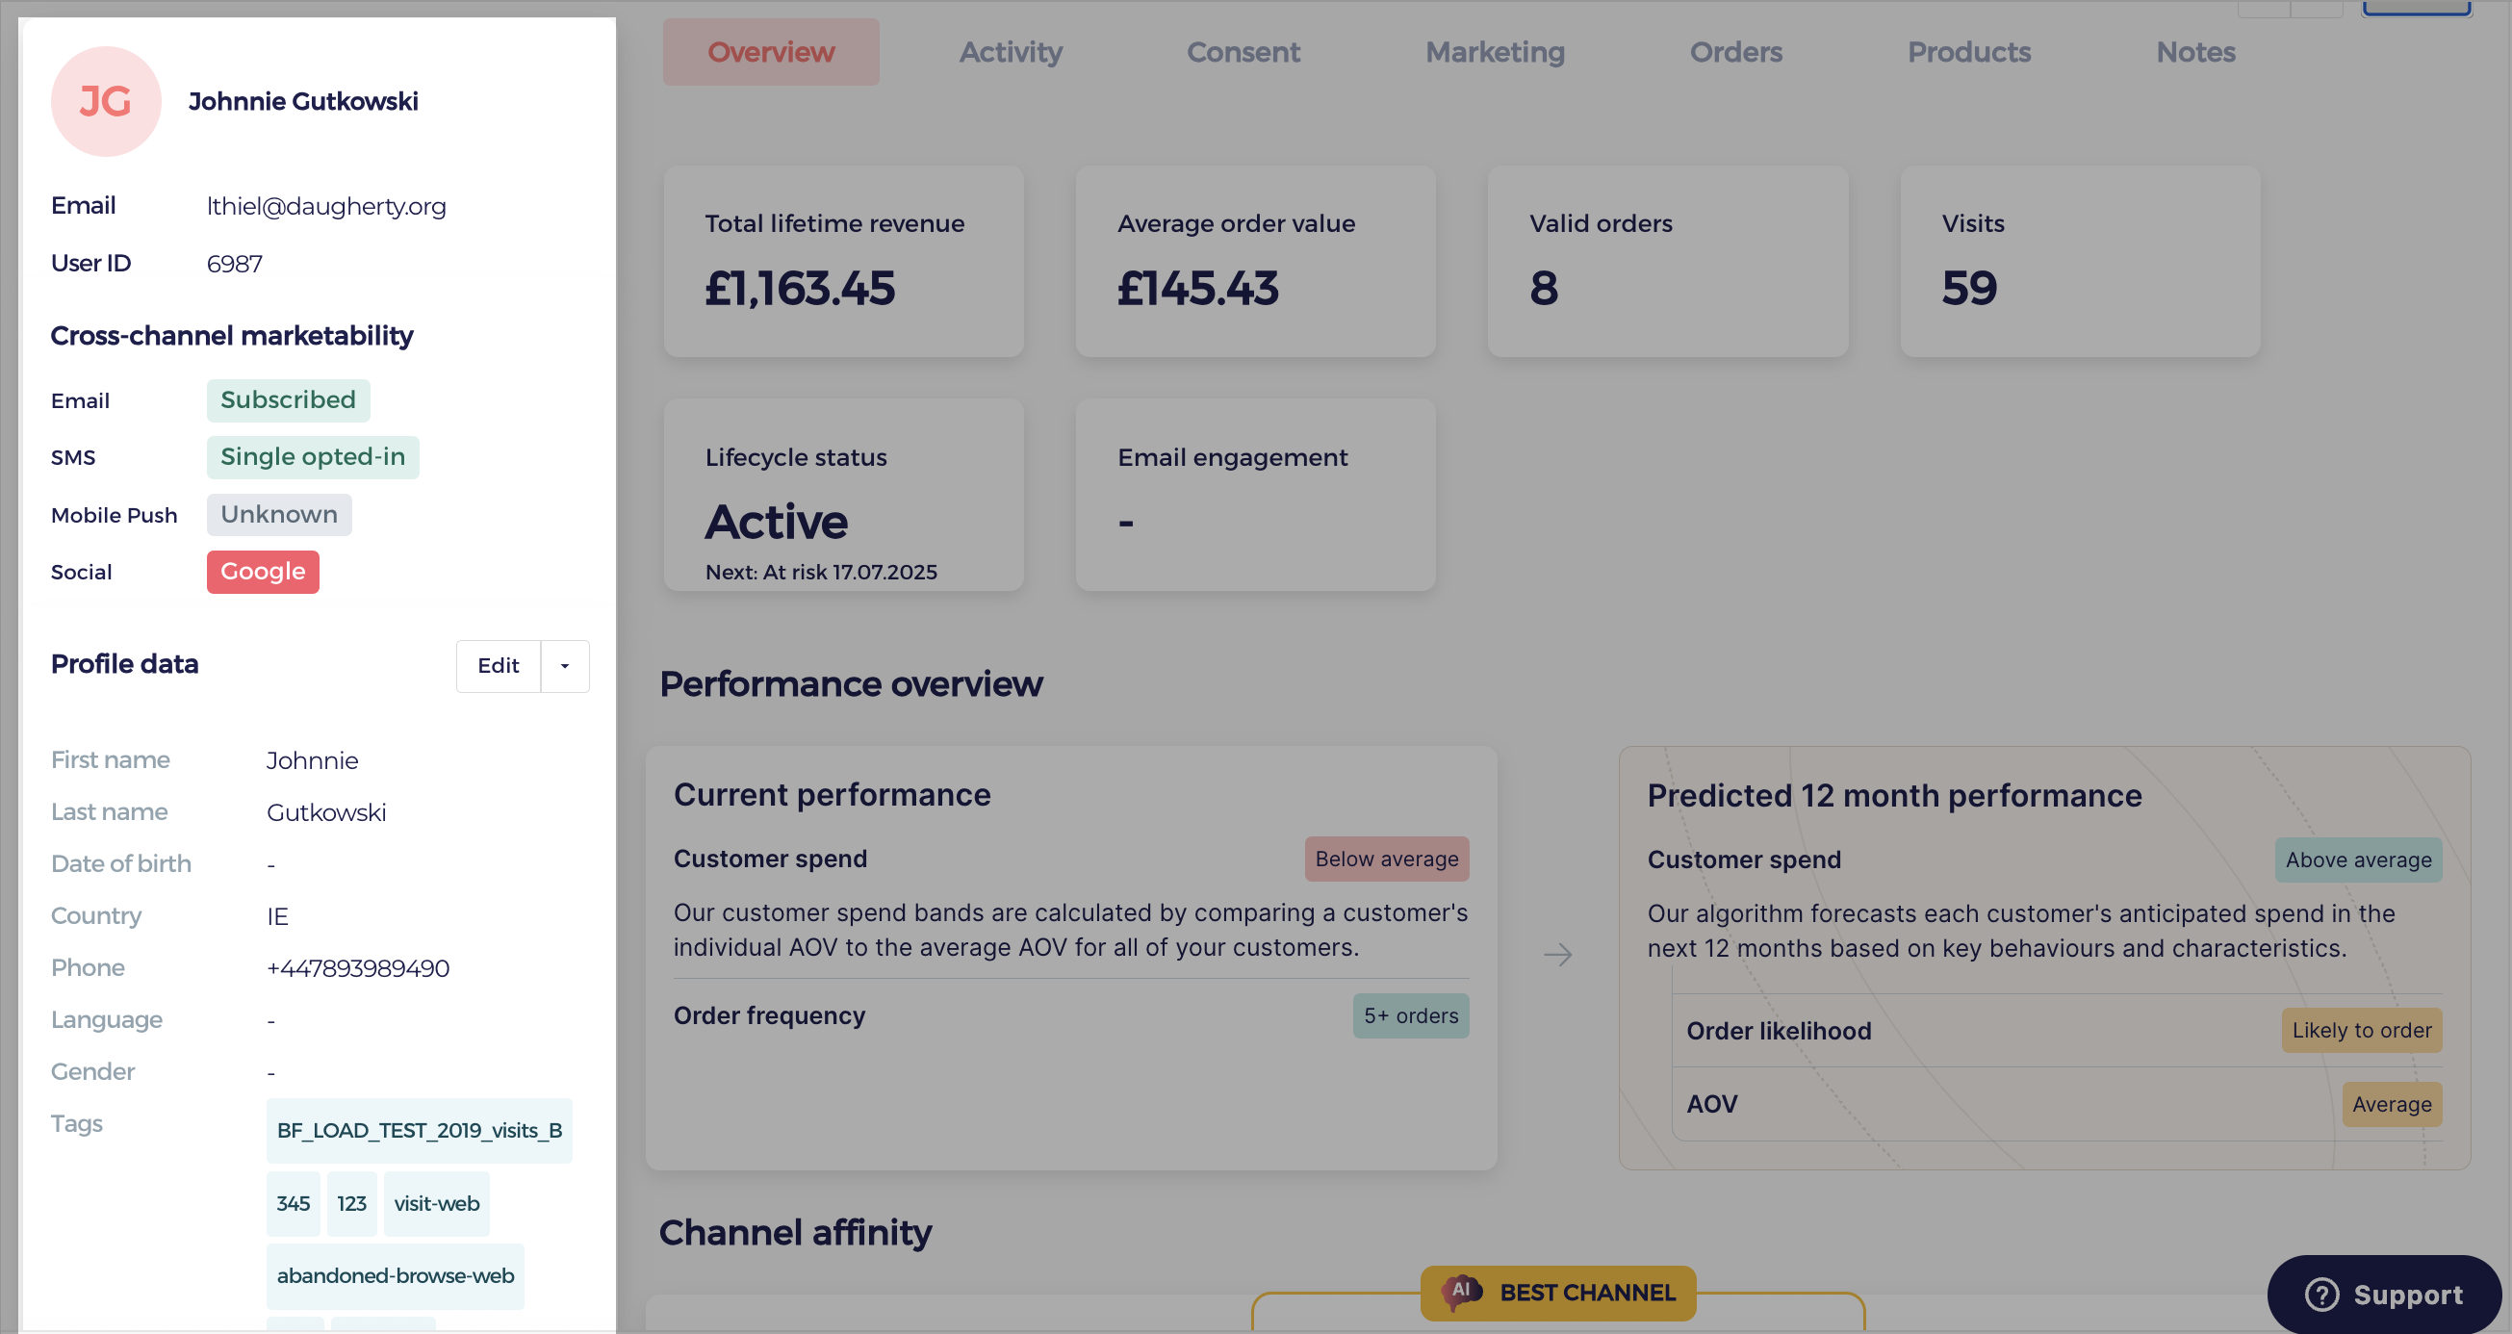The height and width of the screenshot is (1334, 2512).
Task: Click the Predicted 12 month performance heading
Action: [1894, 796]
